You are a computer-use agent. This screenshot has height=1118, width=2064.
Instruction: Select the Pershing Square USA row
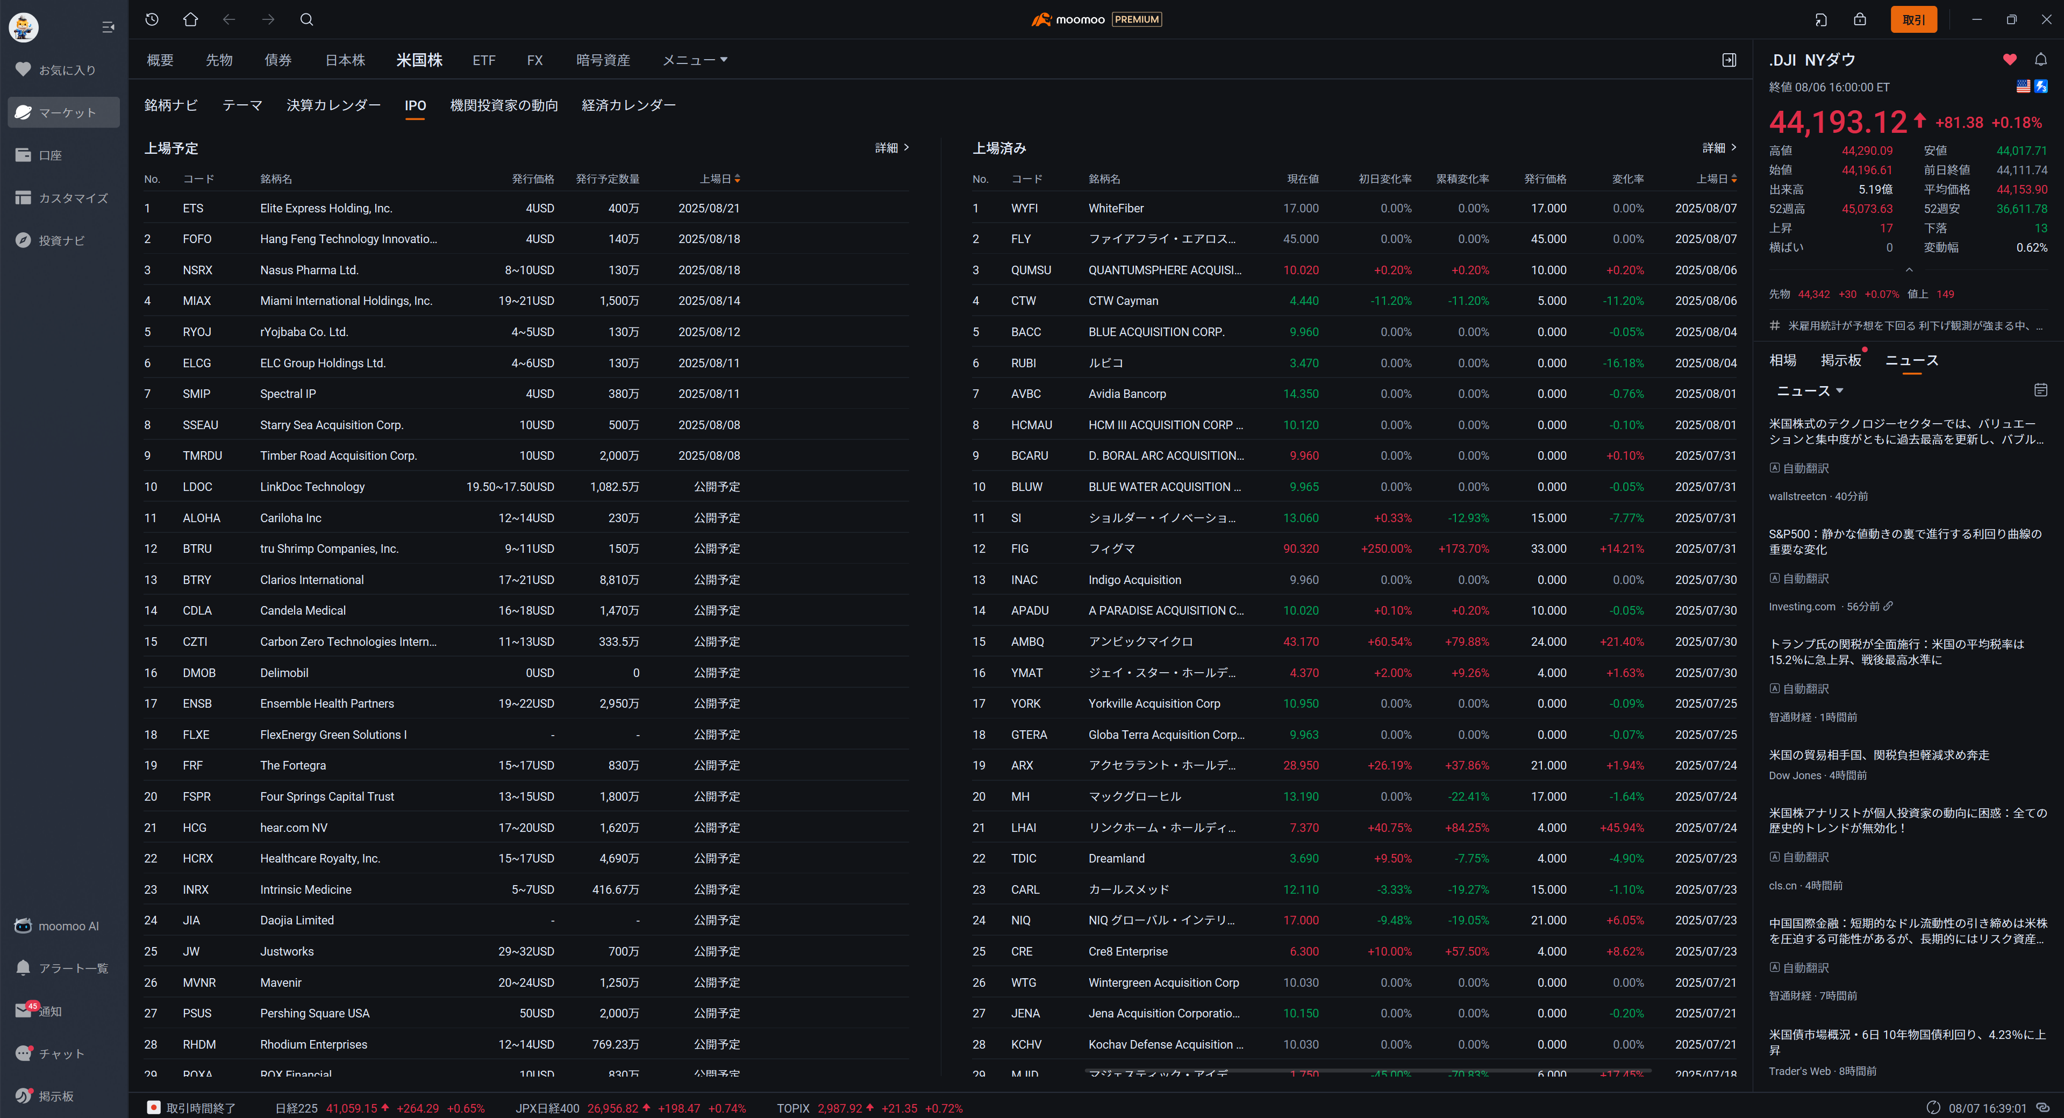coord(526,1013)
